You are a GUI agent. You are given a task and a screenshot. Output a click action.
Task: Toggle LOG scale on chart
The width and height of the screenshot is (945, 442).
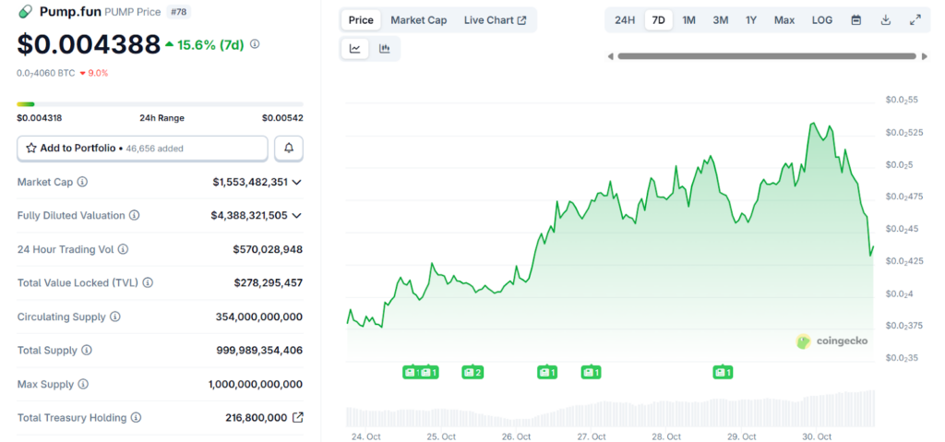pos(821,20)
